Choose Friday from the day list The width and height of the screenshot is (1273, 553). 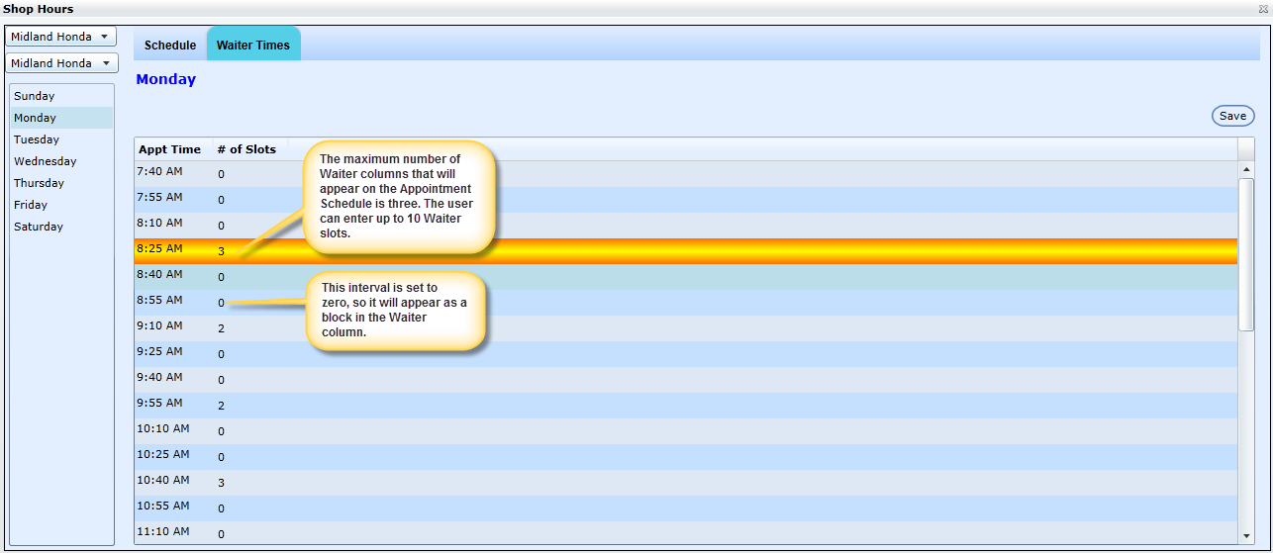point(31,205)
